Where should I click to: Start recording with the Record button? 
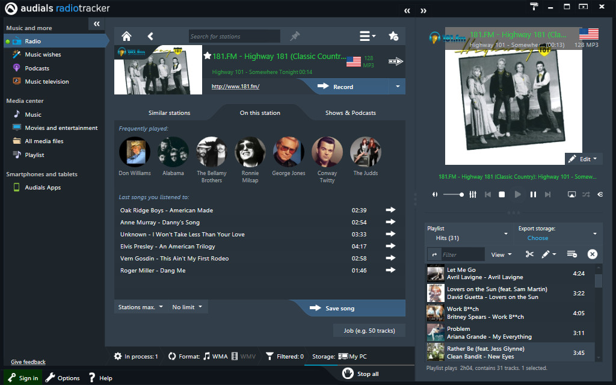click(x=342, y=87)
